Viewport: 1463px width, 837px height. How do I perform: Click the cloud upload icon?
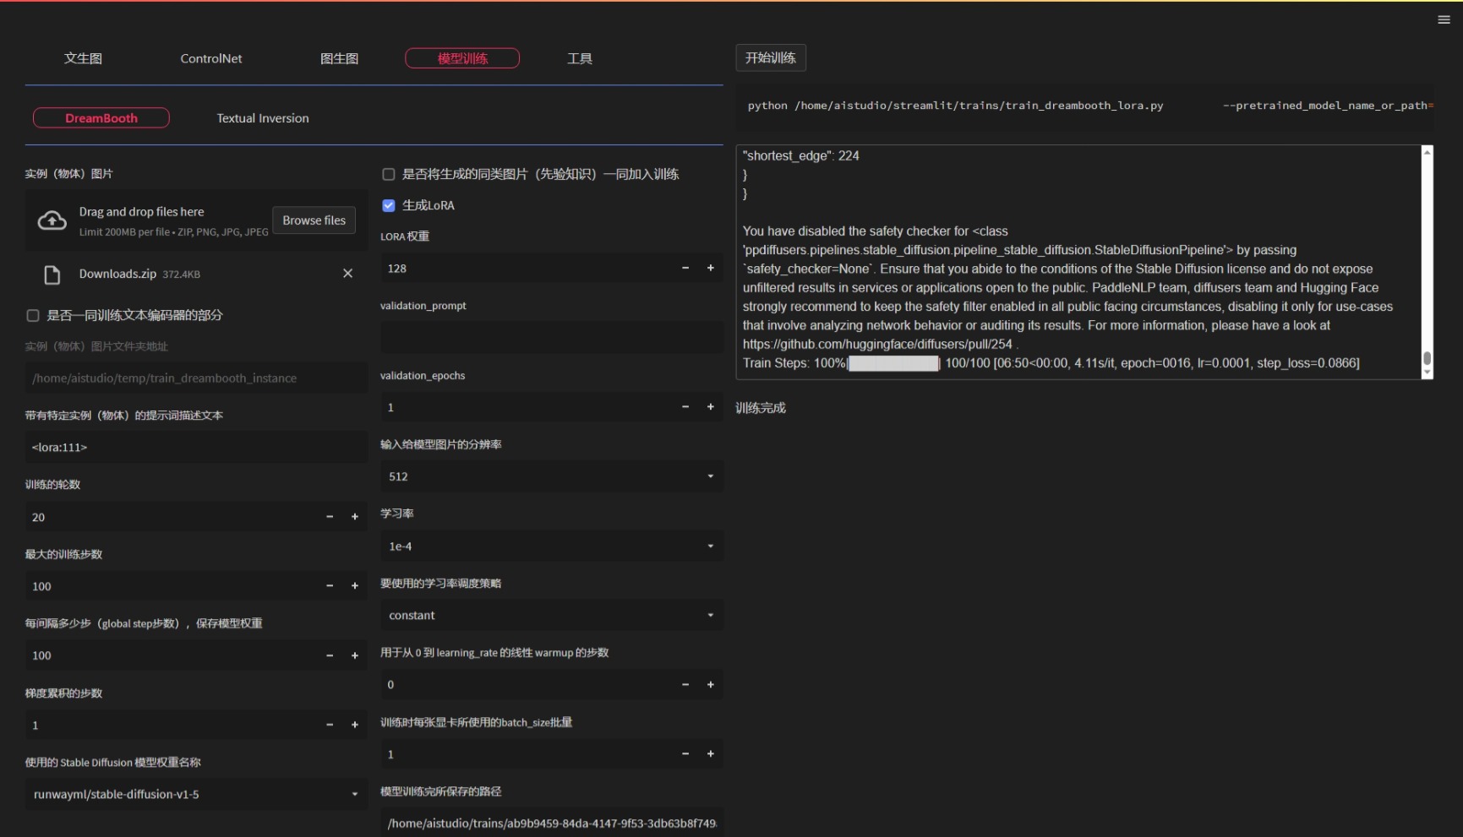pos(52,220)
